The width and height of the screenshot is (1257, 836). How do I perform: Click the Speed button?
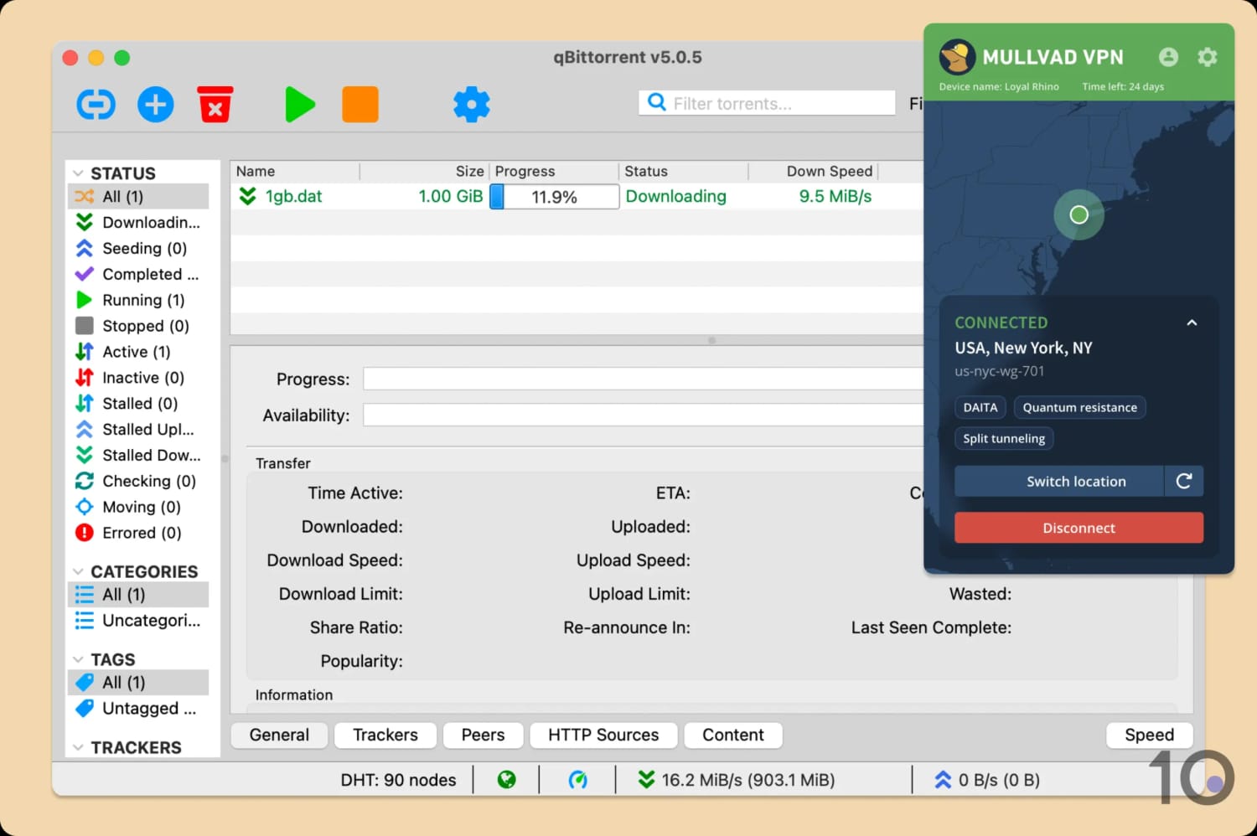tap(1150, 735)
